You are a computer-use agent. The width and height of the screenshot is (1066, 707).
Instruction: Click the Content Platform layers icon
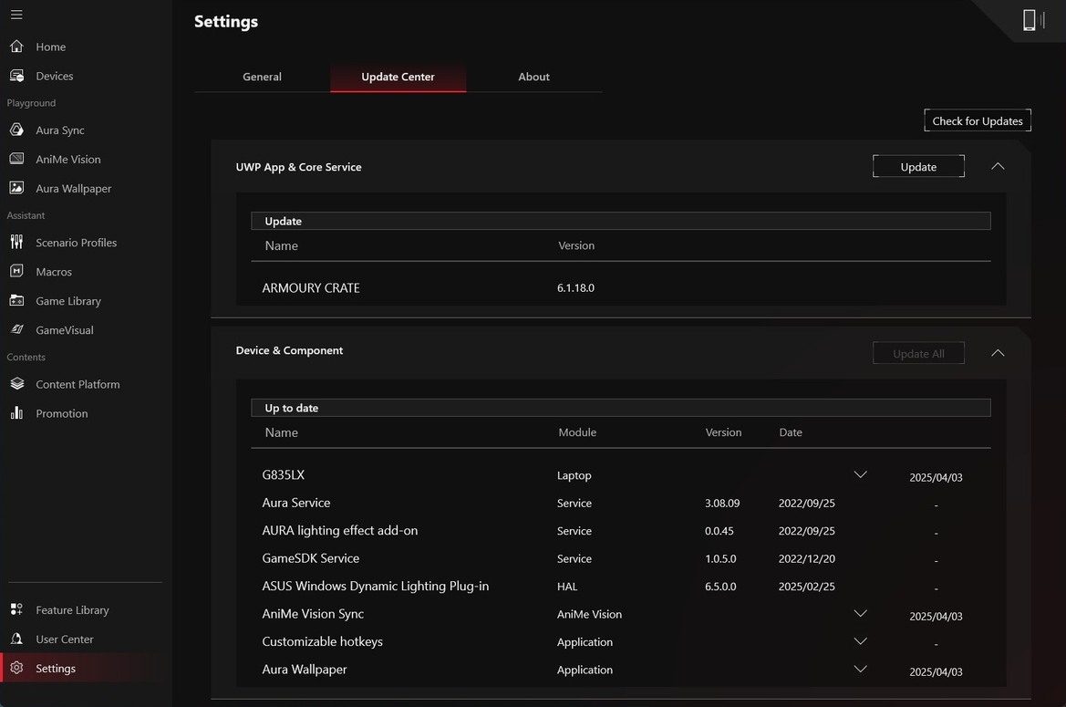17,383
